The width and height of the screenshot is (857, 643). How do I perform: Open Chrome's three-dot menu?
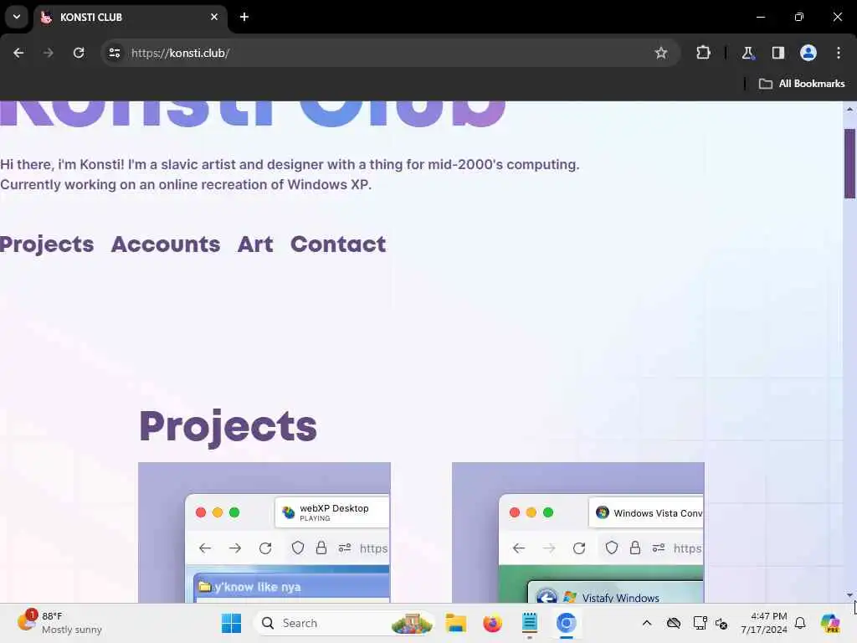tap(839, 53)
